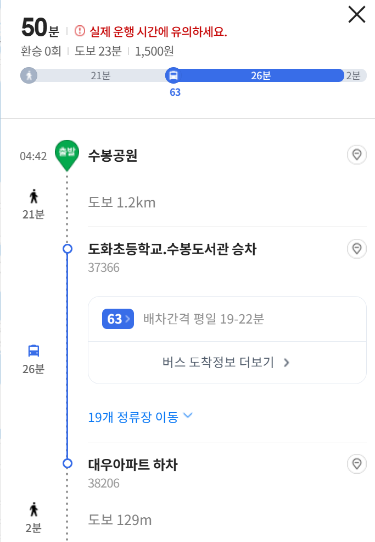Screen dimensions: 375x542
Task: Click the 수봉공원 departure name
Action: click(x=113, y=155)
